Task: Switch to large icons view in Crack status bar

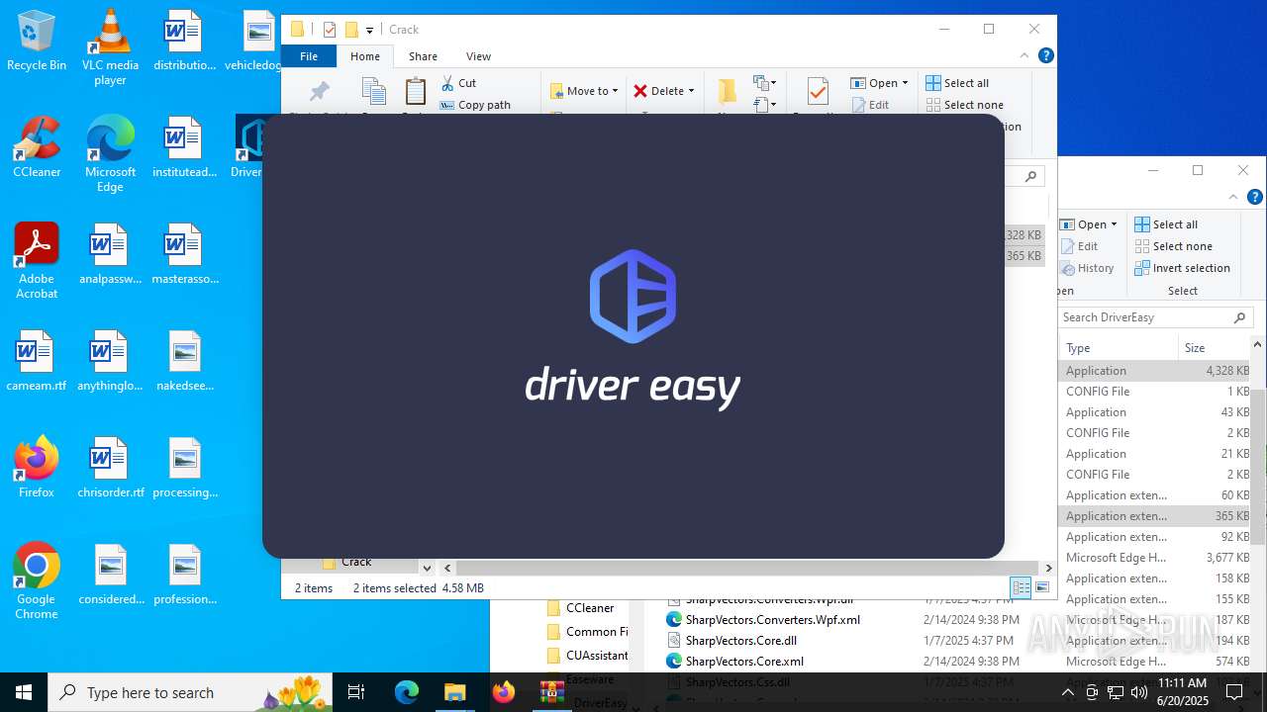Action: click(1041, 587)
